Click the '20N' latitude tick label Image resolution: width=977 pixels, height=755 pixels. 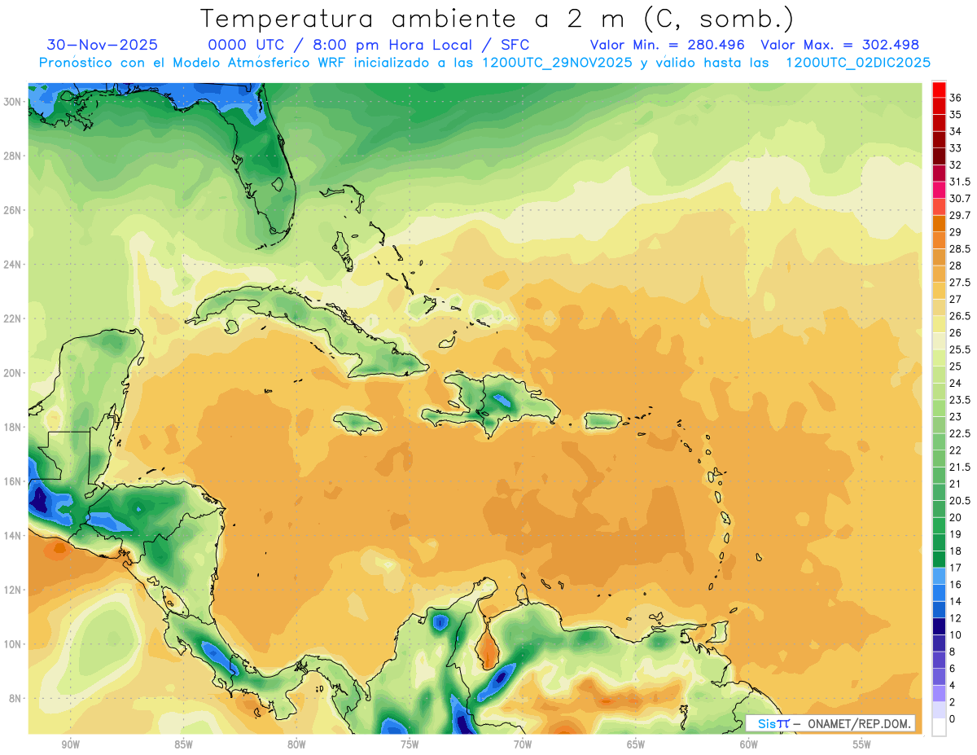point(14,373)
